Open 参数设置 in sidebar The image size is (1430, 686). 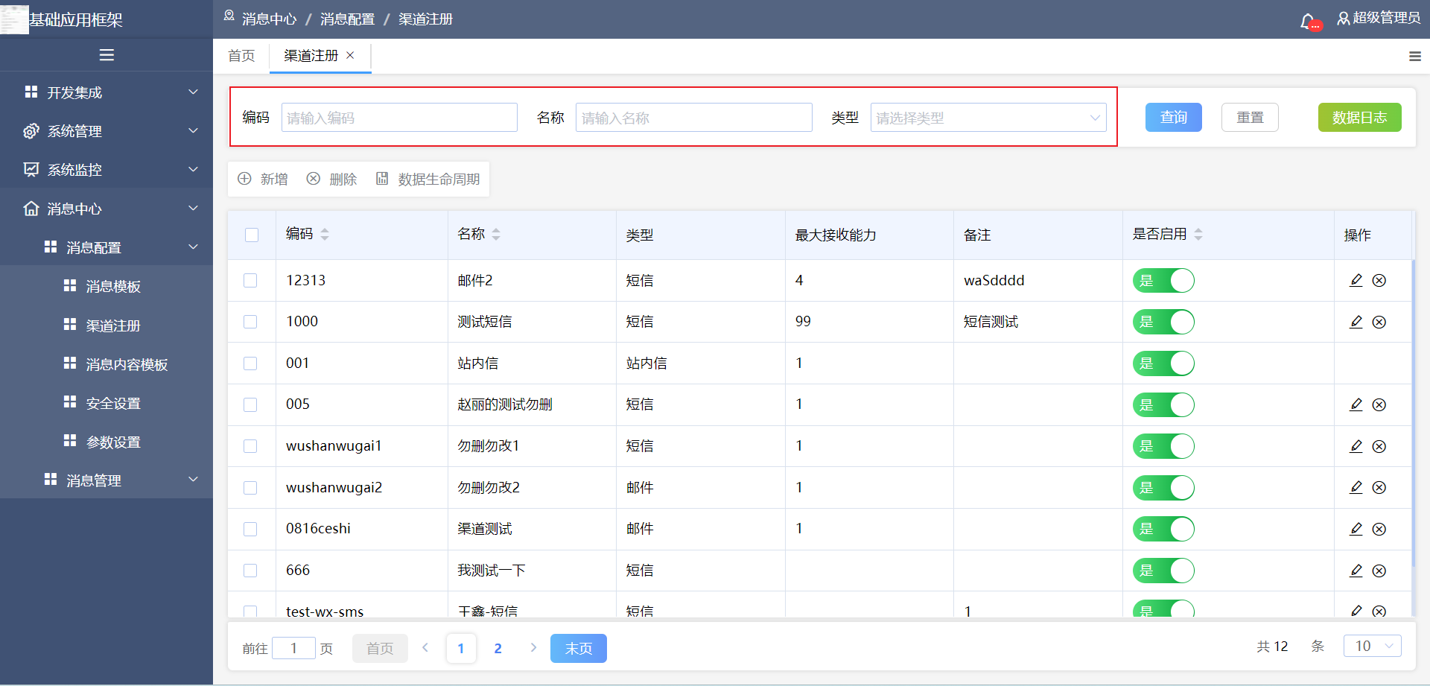click(107, 442)
